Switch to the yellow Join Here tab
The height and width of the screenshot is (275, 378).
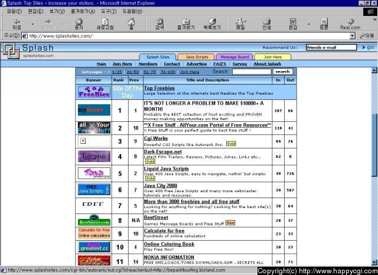click(x=273, y=57)
